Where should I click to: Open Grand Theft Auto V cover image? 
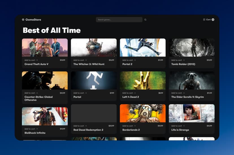[x=45, y=48]
